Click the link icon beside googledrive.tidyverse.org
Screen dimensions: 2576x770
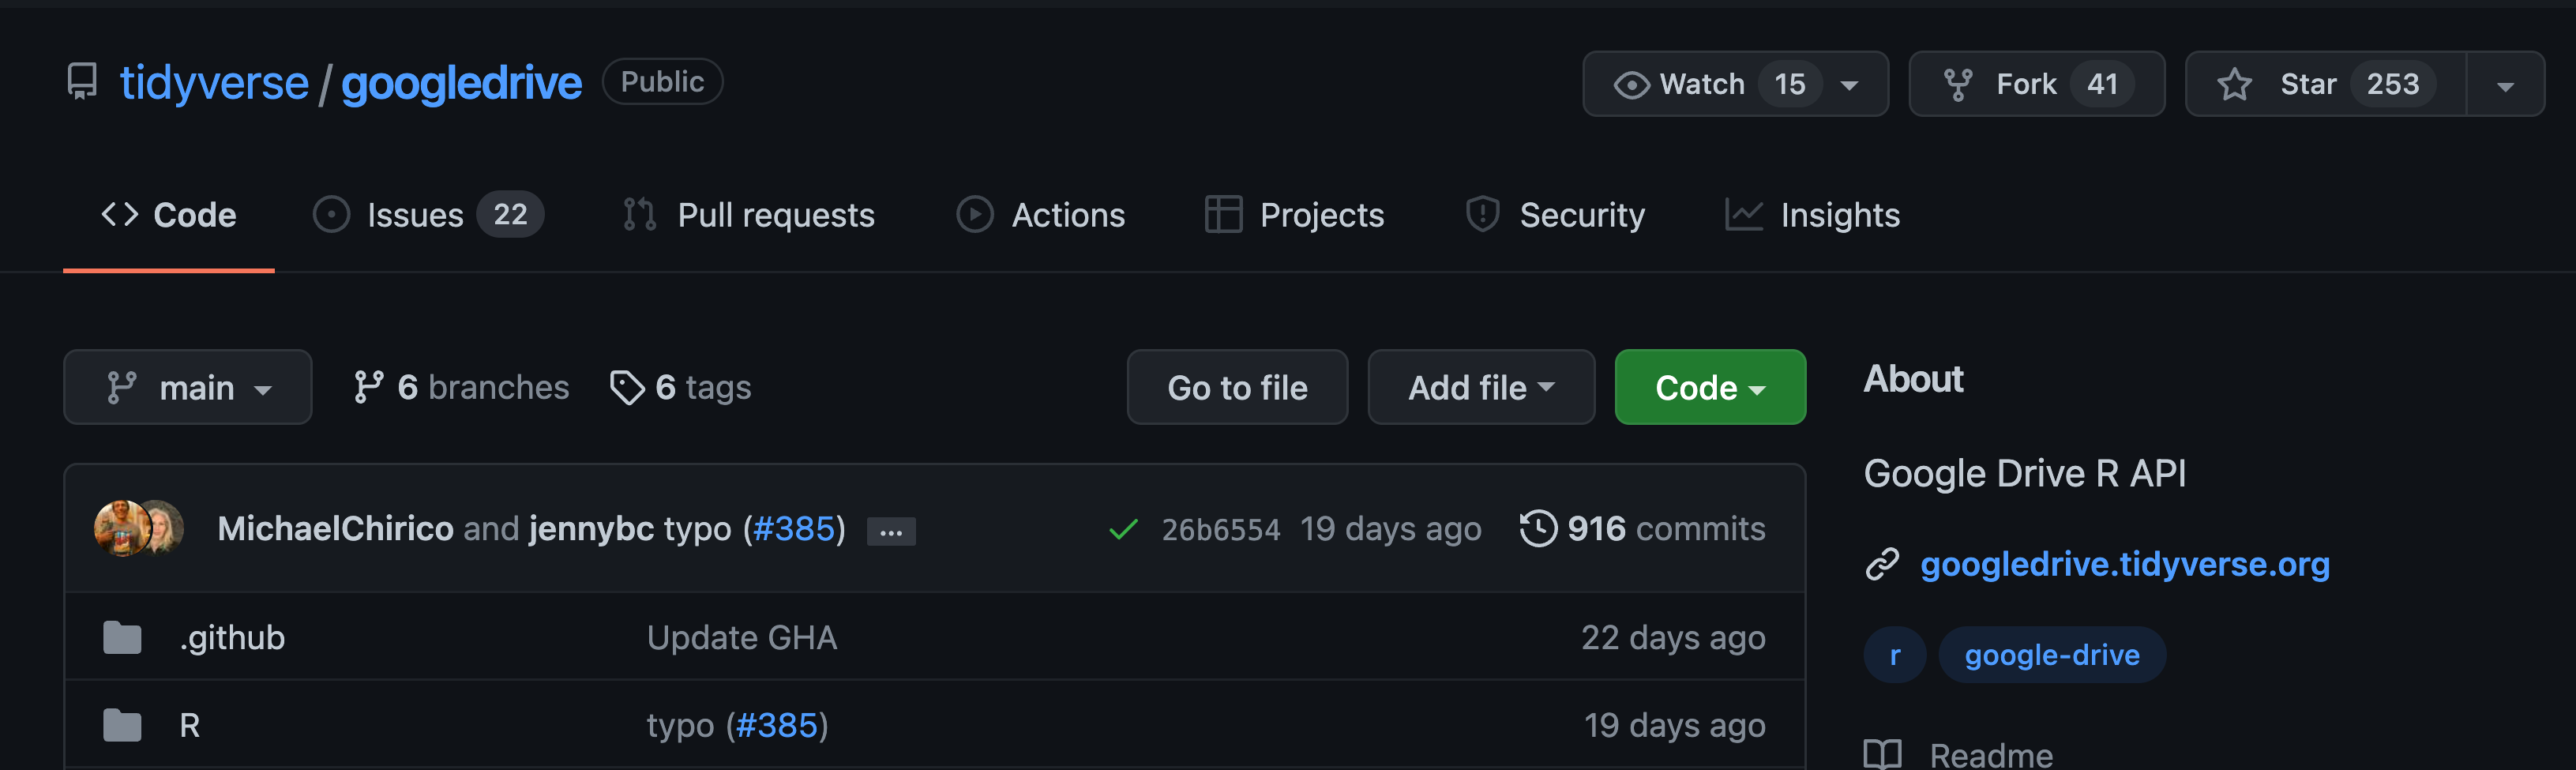click(x=1882, y=565)
